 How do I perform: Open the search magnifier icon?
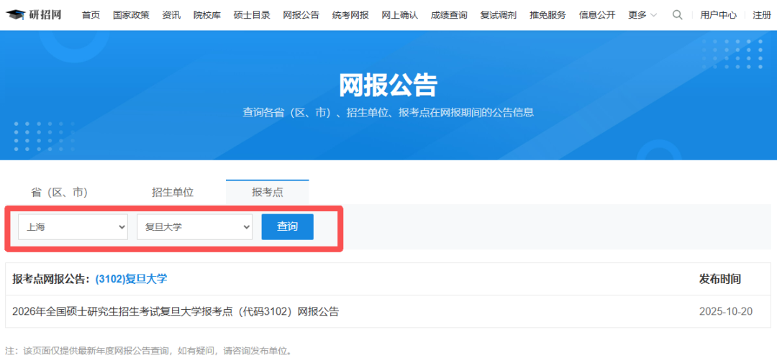(x=677, y=15)
